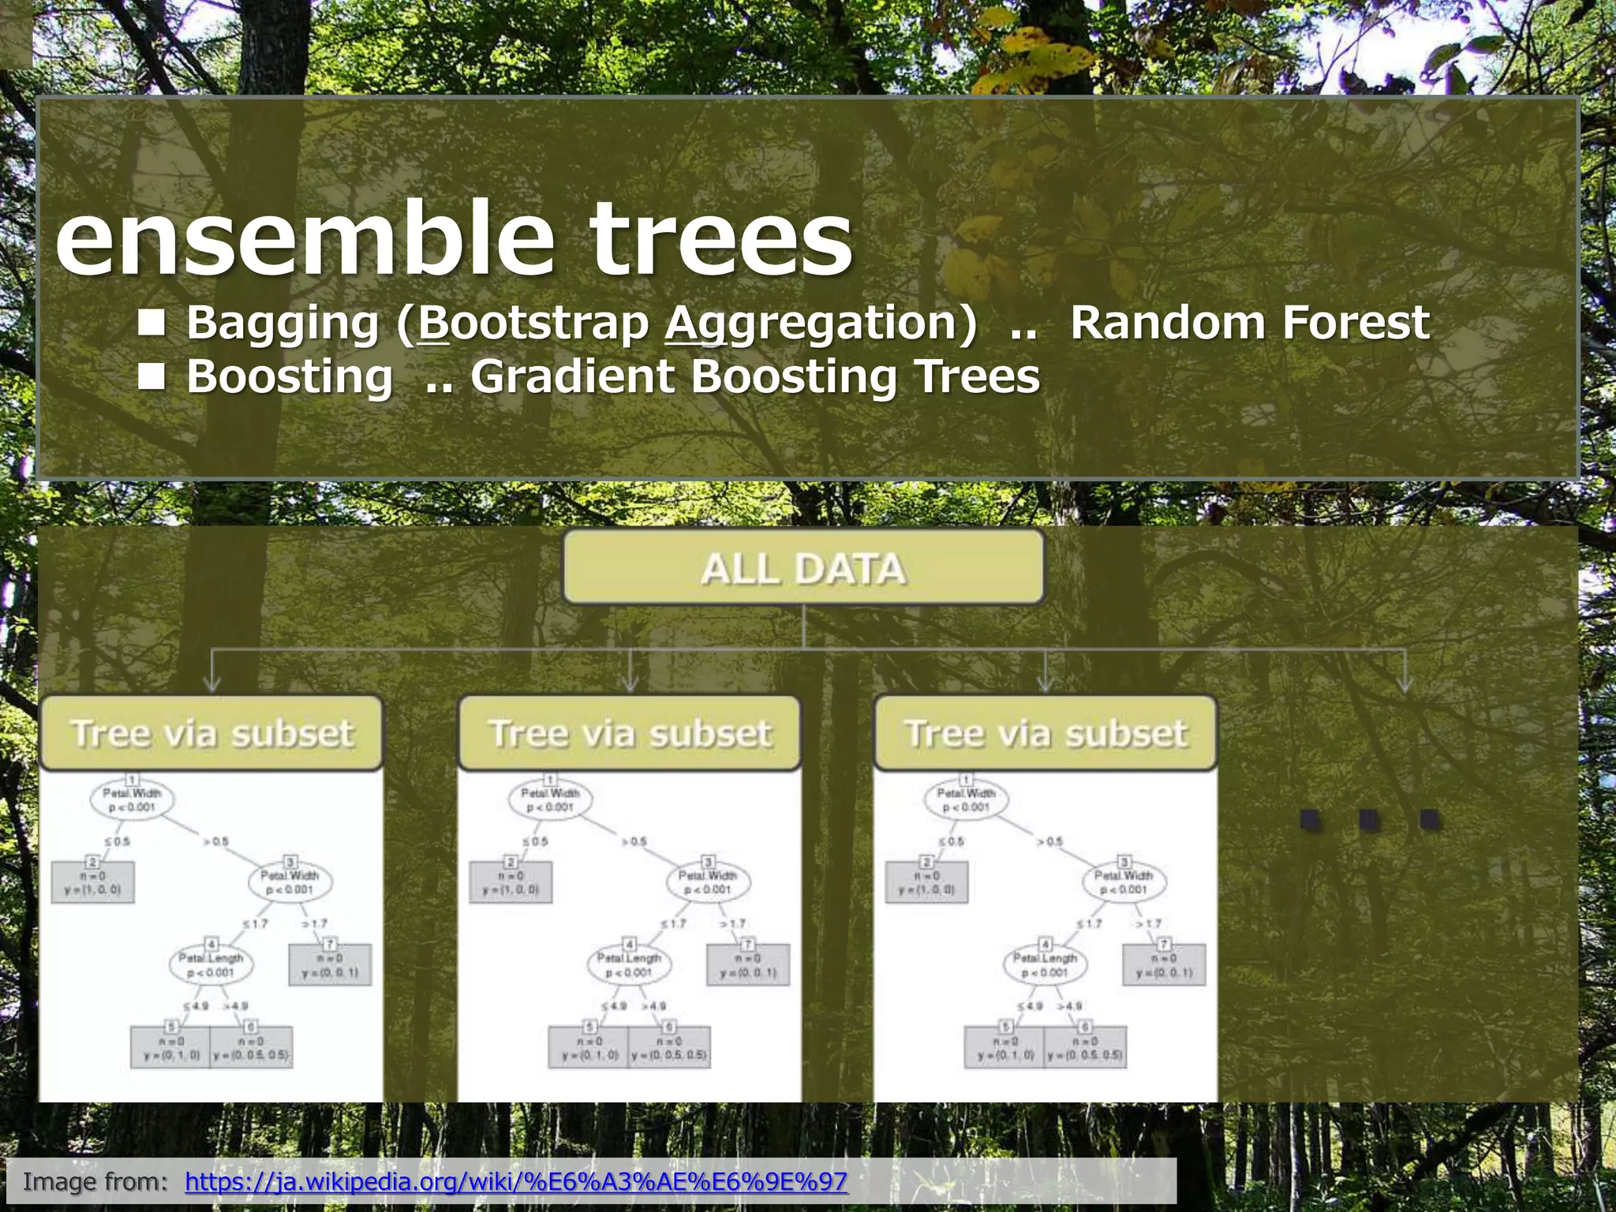
Task: Click the first decision tree diagram thumbnail
Action: coord(211,935)
